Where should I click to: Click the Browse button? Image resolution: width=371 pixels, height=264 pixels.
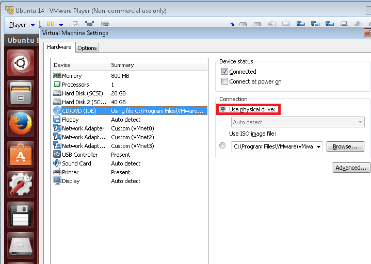(345, 146)
